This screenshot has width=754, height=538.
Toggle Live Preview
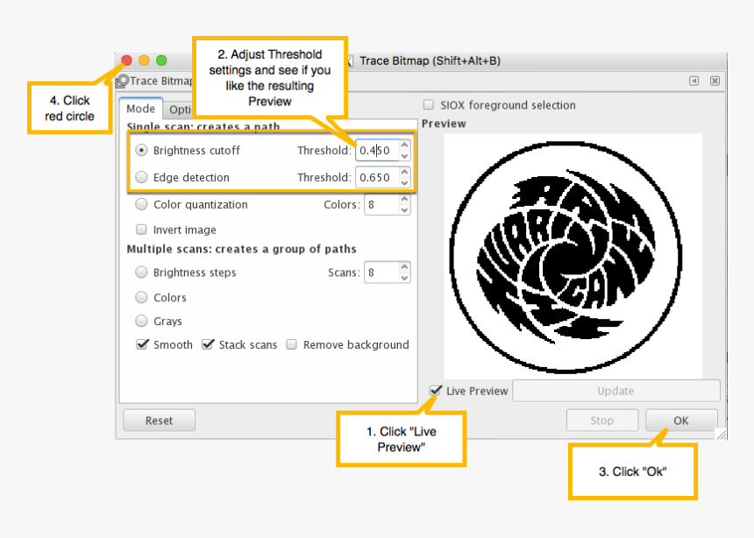[x=436, y=391]
